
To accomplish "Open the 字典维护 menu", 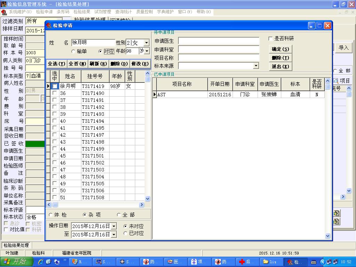I will (x=165, y=12).
